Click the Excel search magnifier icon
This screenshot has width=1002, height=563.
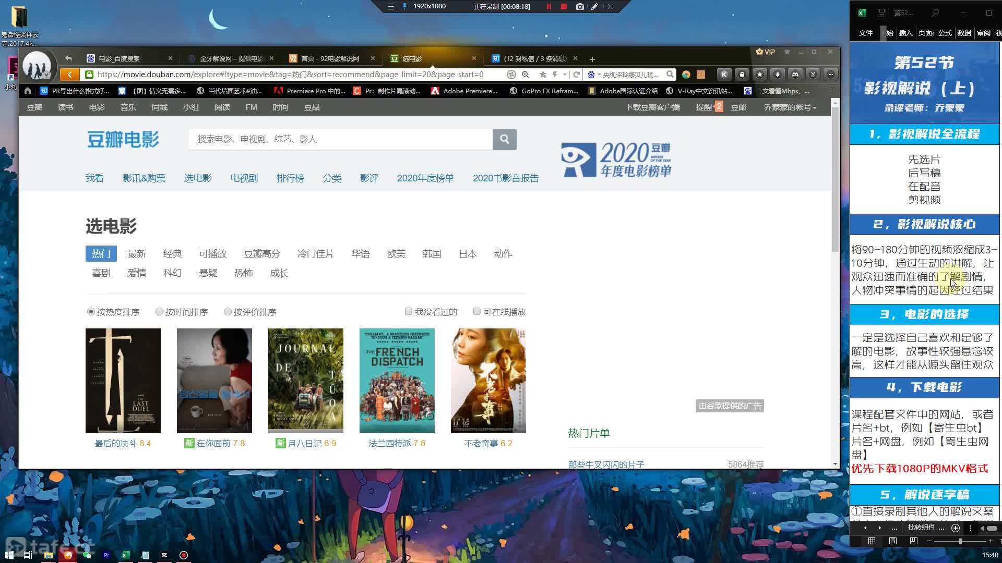pyautogui.click(x=935, y=13)
